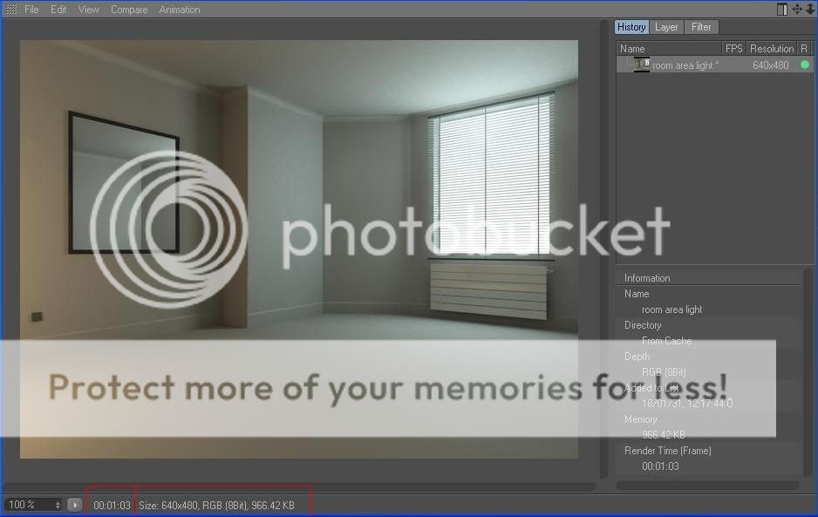Image resolution: width=818 pixels, height=517 pixels.
Task: Click the Resolution column header
Action: click(x=772, y=49)
